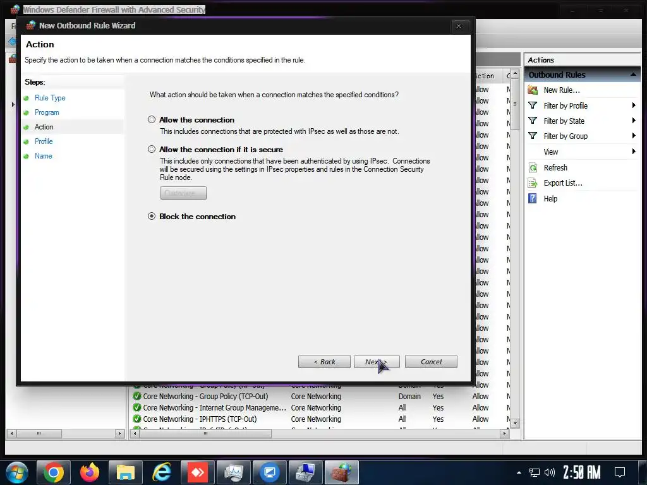
Task: Select Allow the connection radio button
Action: pos(152,119)
